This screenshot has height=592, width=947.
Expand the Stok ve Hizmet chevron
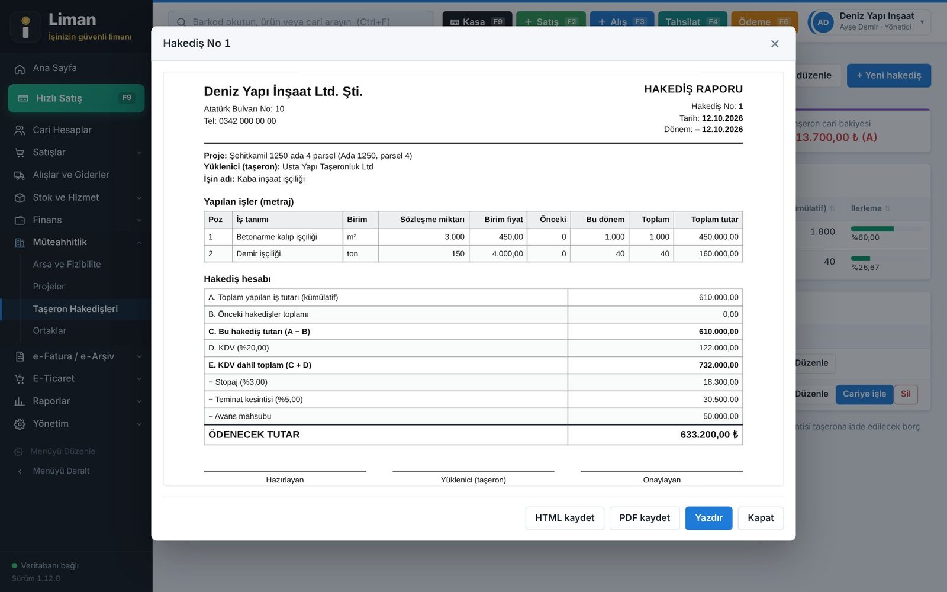coord(140,198)
